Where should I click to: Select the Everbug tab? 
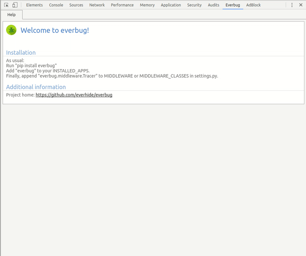[233, 5]
